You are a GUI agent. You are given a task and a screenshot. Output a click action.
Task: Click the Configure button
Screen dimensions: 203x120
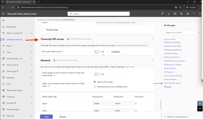(x=116, y=52)
